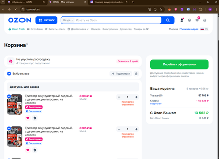Open the Каталог button
Viewport: 219px width, 159px height.
pos(46,20)
